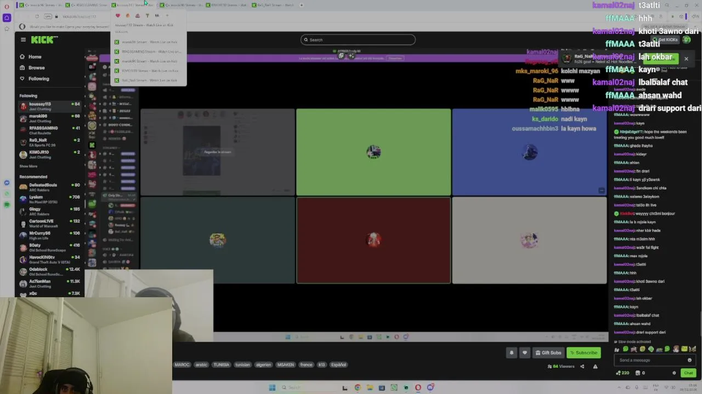Click the browser reload button
This screenshot has width=702, height=394.
[x=37, y=16]
